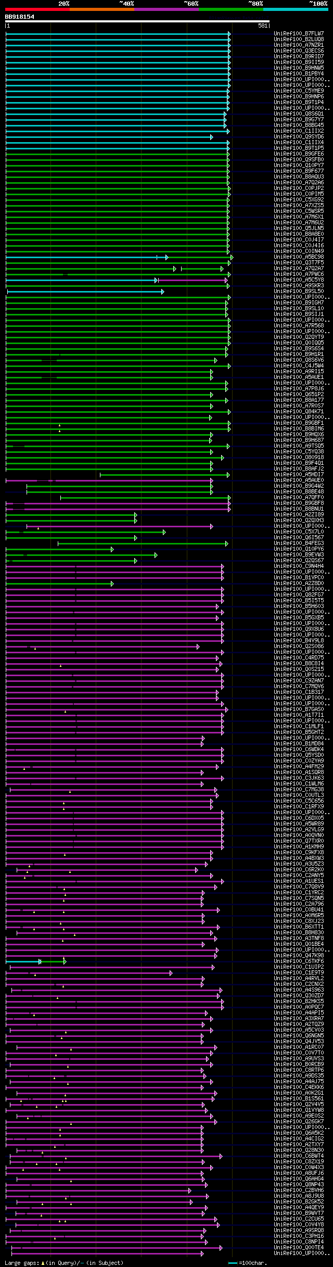Select hit label UniRef100_C4J5W4
This screenshot has height=1267, width=333.
(x=299, y=365)
